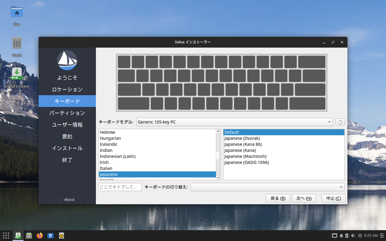
Task: Open the Trash desktop icon
Action: [x=17, y=47]
